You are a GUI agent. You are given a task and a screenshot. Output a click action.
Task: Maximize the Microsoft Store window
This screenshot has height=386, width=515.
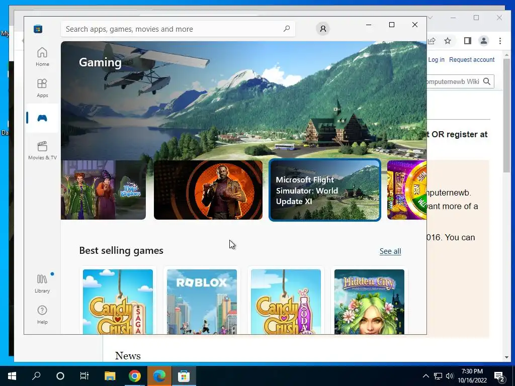click(391, 25)
